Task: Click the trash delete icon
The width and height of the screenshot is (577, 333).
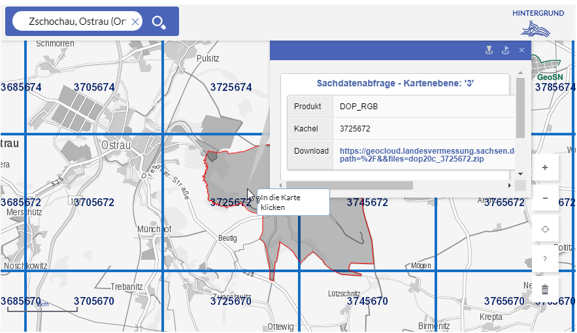Action: coord(545,289)
